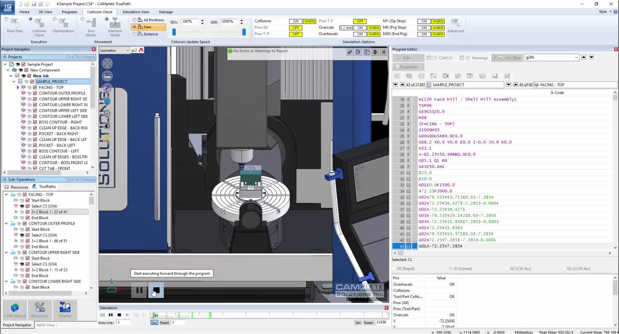Uncheck FACING - TOP operation checkbox
The image size is (619, 334).
click(35, 87)
